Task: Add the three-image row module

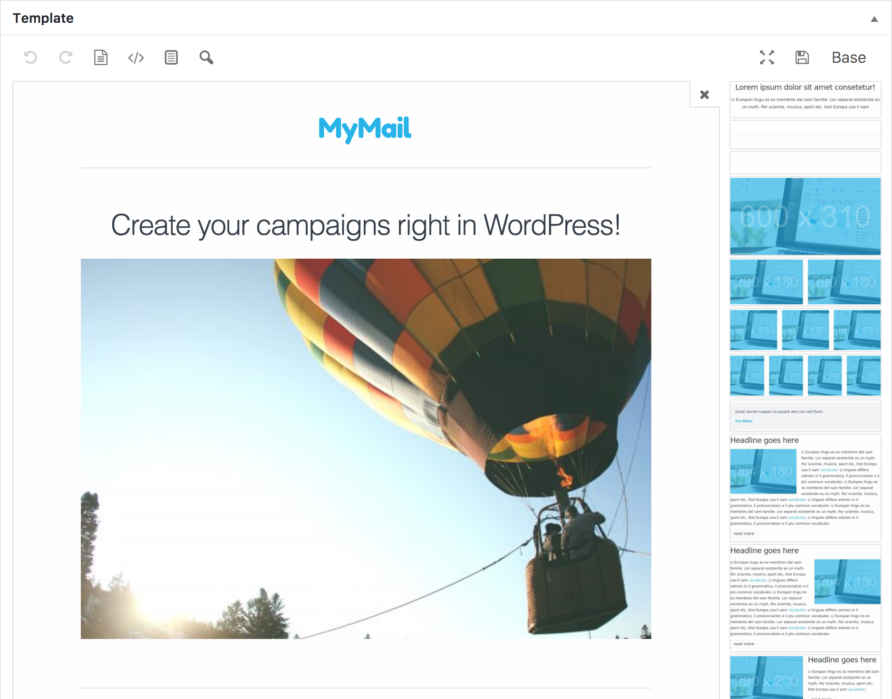Action: tap(805, 330)
